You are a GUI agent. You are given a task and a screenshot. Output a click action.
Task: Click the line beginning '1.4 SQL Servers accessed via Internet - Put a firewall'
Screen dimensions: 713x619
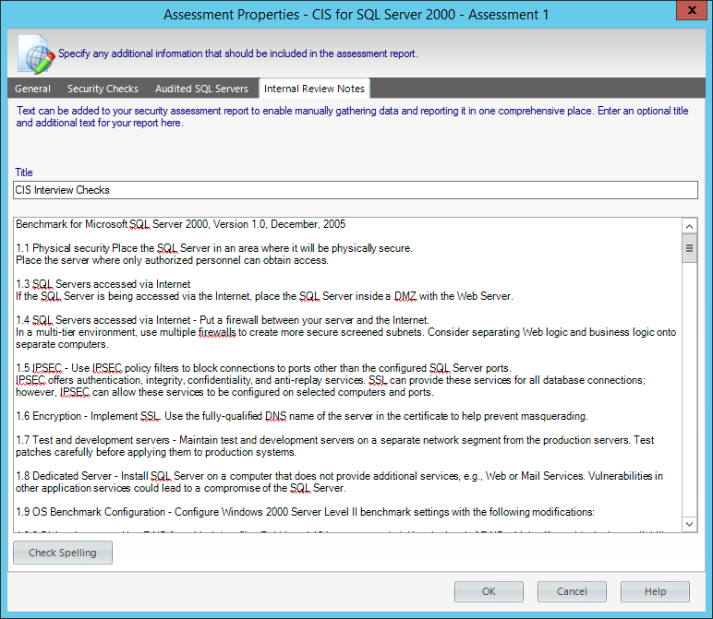pyautogui.click(x=223, y=320)
